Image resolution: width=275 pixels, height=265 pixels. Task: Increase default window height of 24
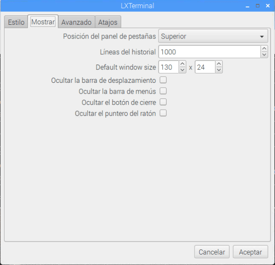(219, 64)
